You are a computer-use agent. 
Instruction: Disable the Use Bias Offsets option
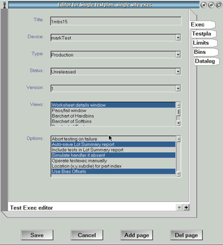tap(113, 171)
